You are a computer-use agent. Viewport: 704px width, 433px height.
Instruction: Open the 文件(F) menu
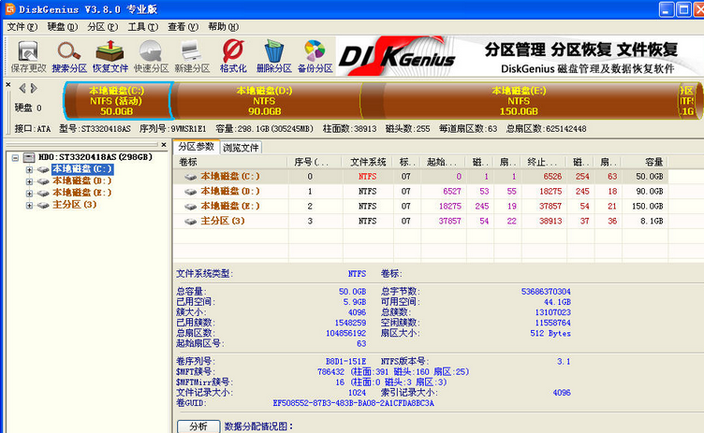tap(22, 27)
